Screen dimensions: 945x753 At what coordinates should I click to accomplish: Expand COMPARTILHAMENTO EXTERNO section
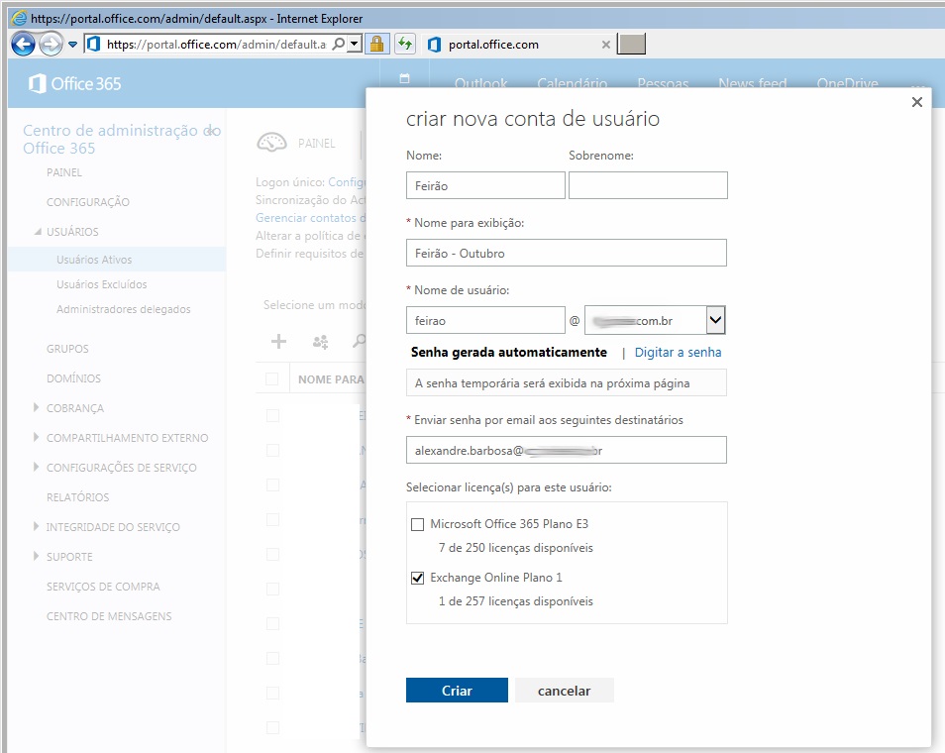37,438
